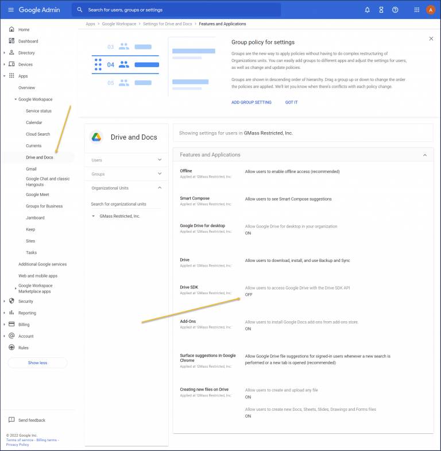This screenshot has height=451, width=441.
Task: Collapse the Apps section arrow
Action: point(5,76)
